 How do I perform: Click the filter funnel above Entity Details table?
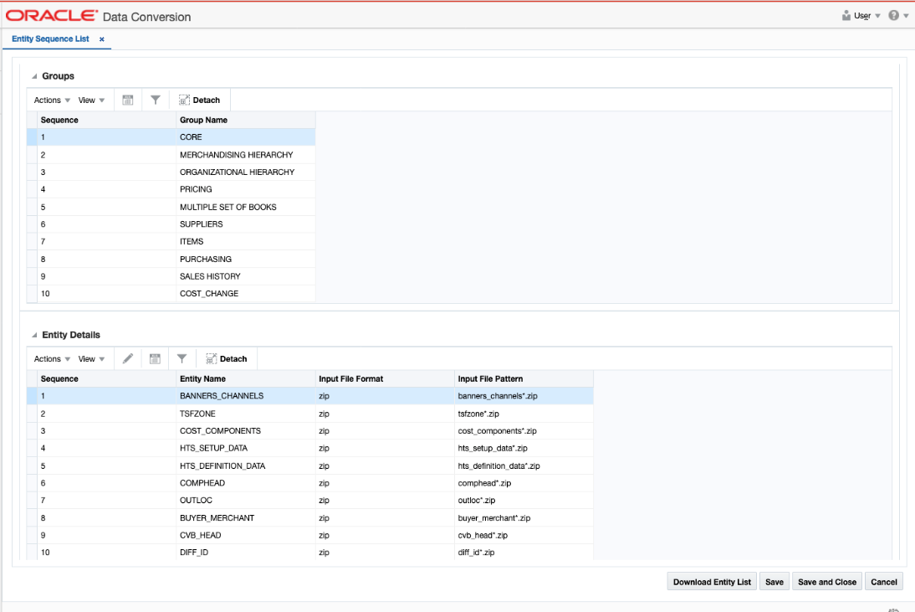[x=182, y=358]
